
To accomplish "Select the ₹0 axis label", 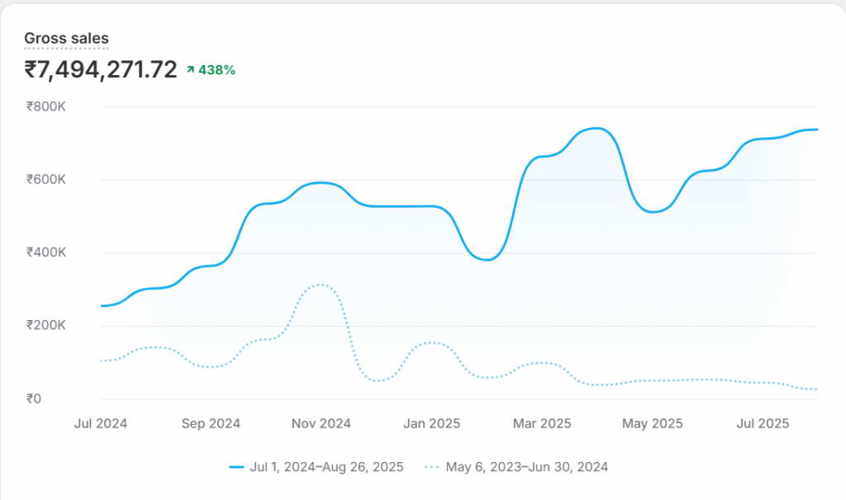I will pos(33,399).
